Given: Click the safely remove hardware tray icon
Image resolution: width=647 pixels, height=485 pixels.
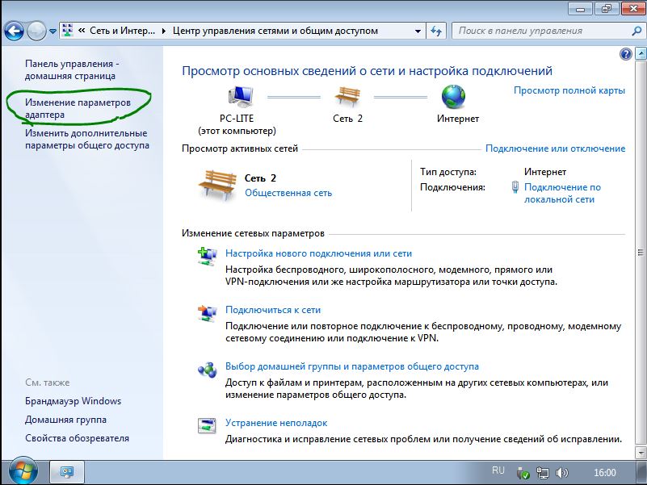Looking at the screenshot, I should pyautogui.click(x=523, y=473).
